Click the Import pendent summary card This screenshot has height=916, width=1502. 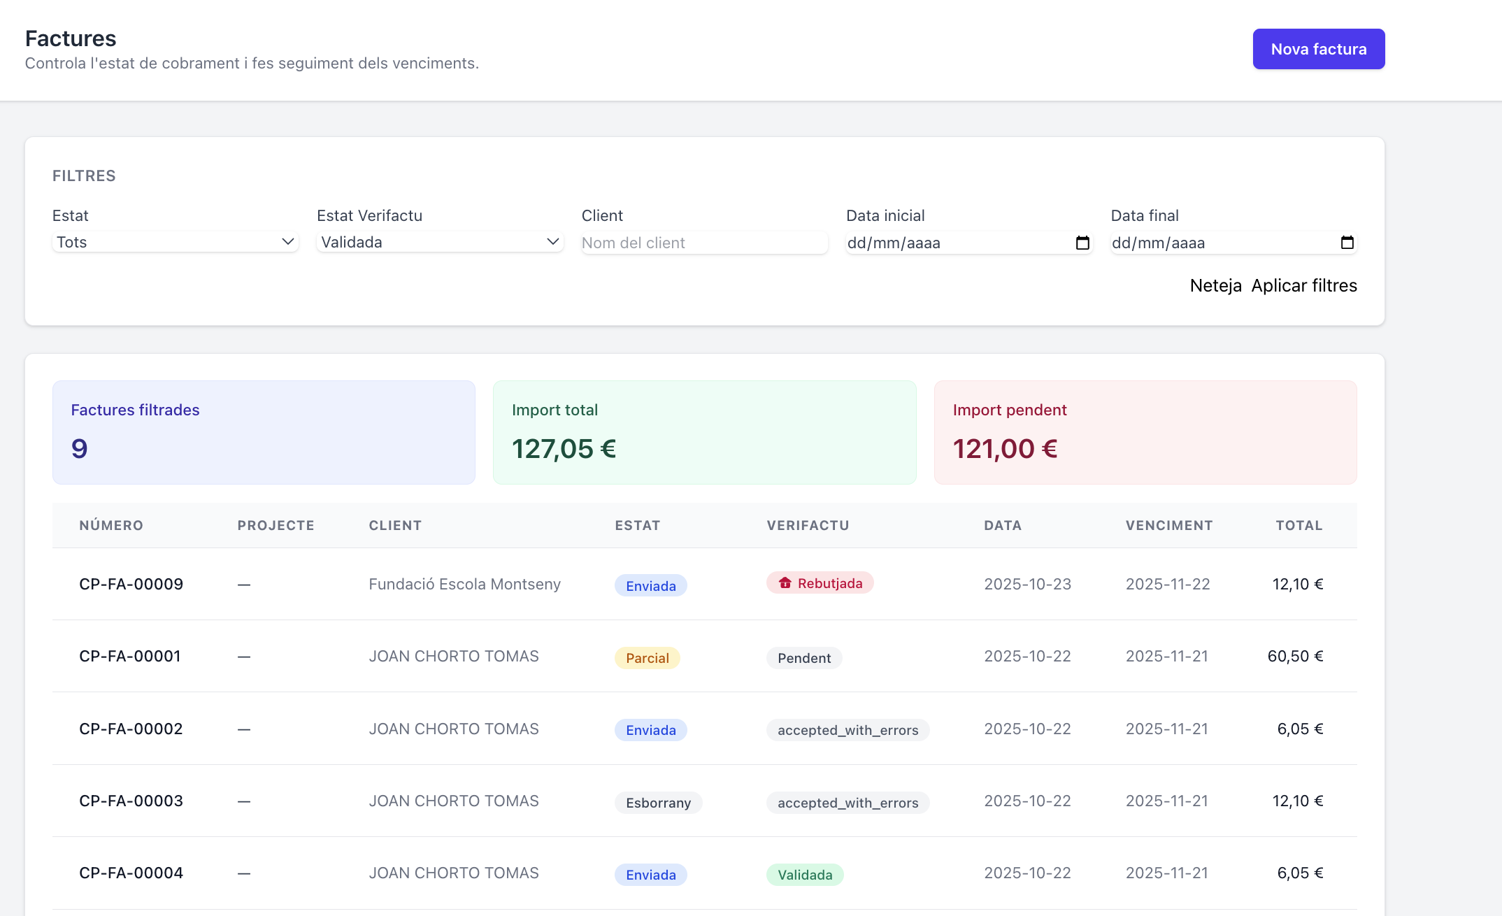point(1145,432)
